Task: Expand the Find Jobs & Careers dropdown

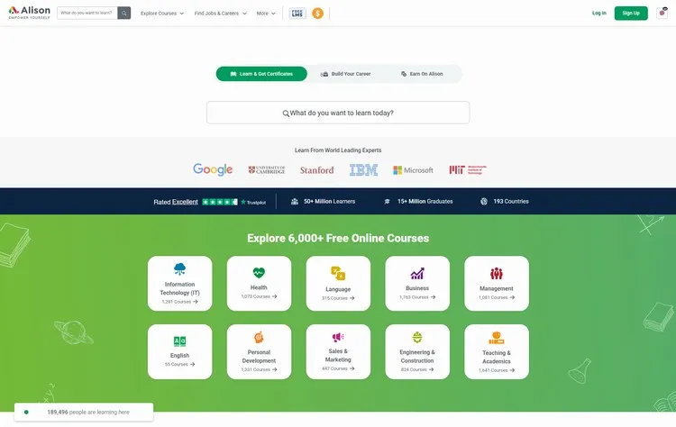Action: [x=220, y=14]
